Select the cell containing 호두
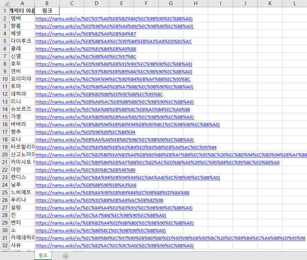The height and width of the screenshot is (260, 307). (22, 64)
